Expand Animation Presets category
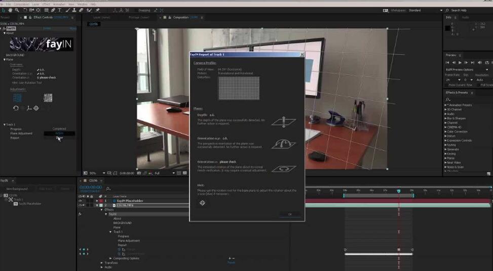Viewport: 493px width, 271px height. (x=445, y=105)
